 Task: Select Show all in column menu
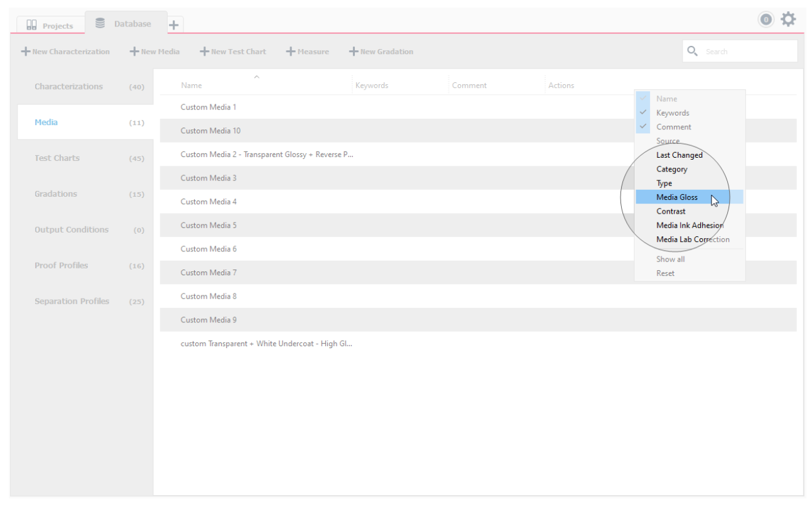(670, 259)
